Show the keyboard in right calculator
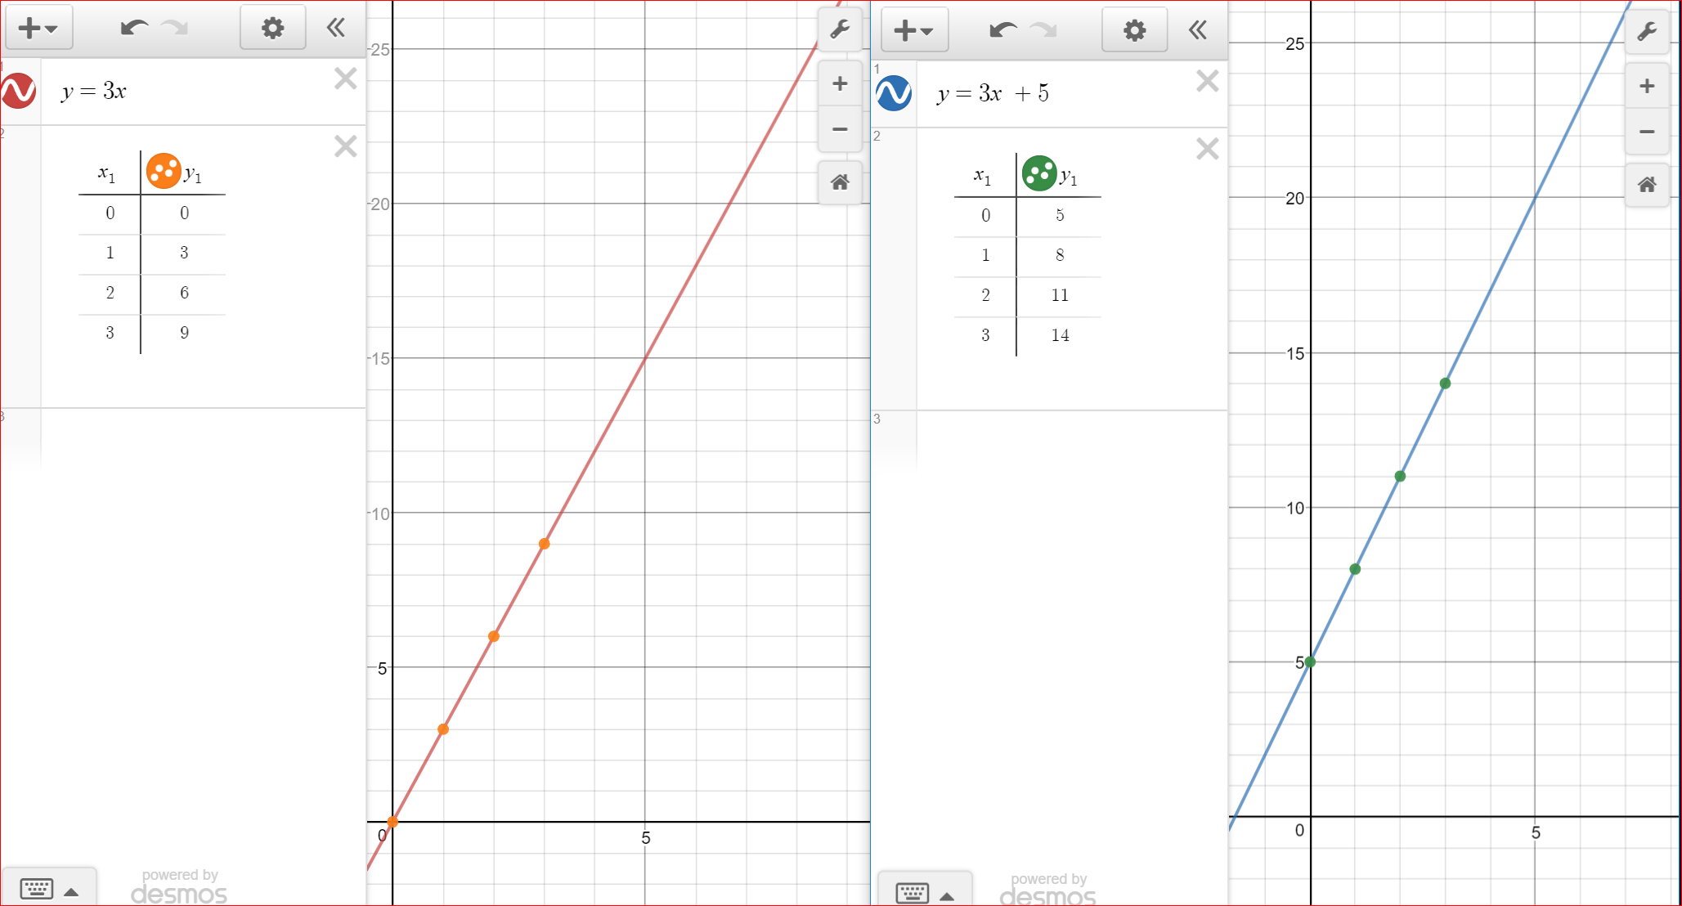The width and height of the screenshot is (1682, 906). (913, 893)
